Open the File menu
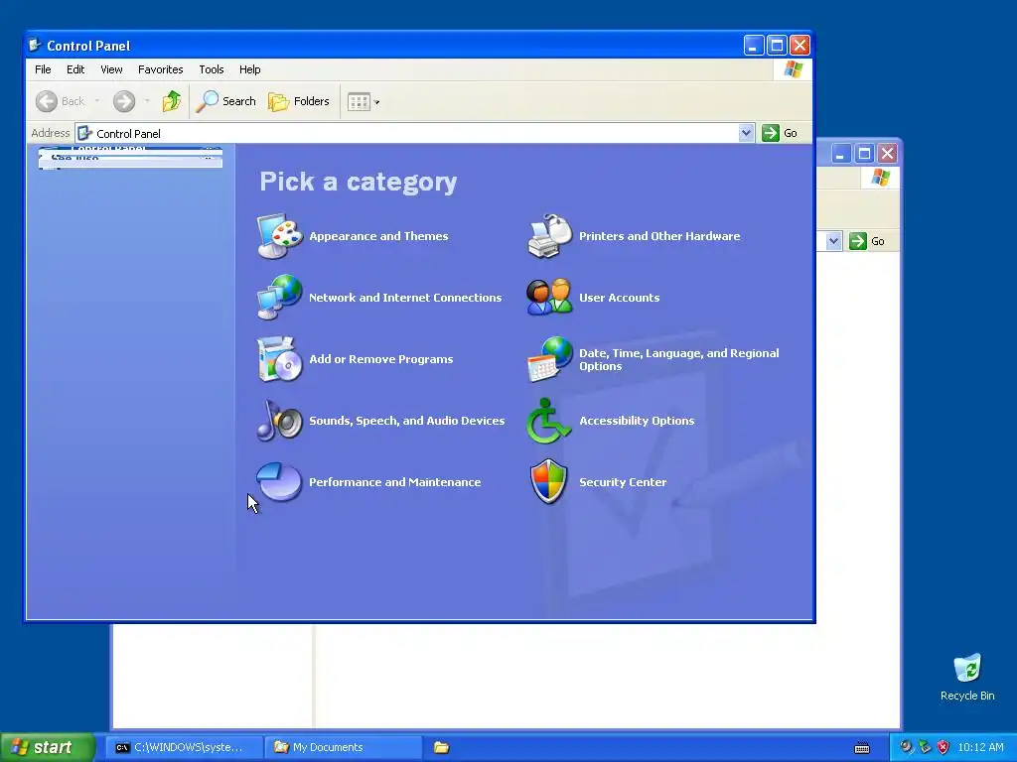This screenshot has width=1017, height=762. point(43,69)
